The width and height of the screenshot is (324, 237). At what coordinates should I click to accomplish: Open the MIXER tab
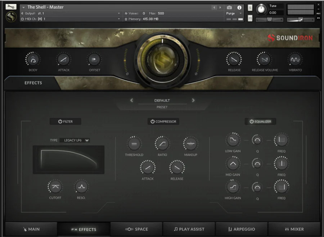point(294,229)
